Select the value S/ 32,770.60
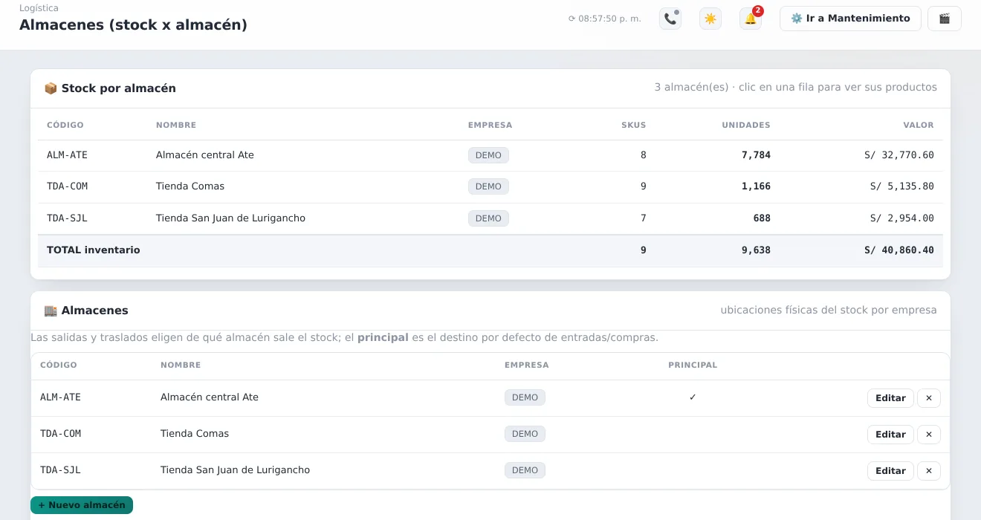The image size is (981, 520). [x=899, y=155]
